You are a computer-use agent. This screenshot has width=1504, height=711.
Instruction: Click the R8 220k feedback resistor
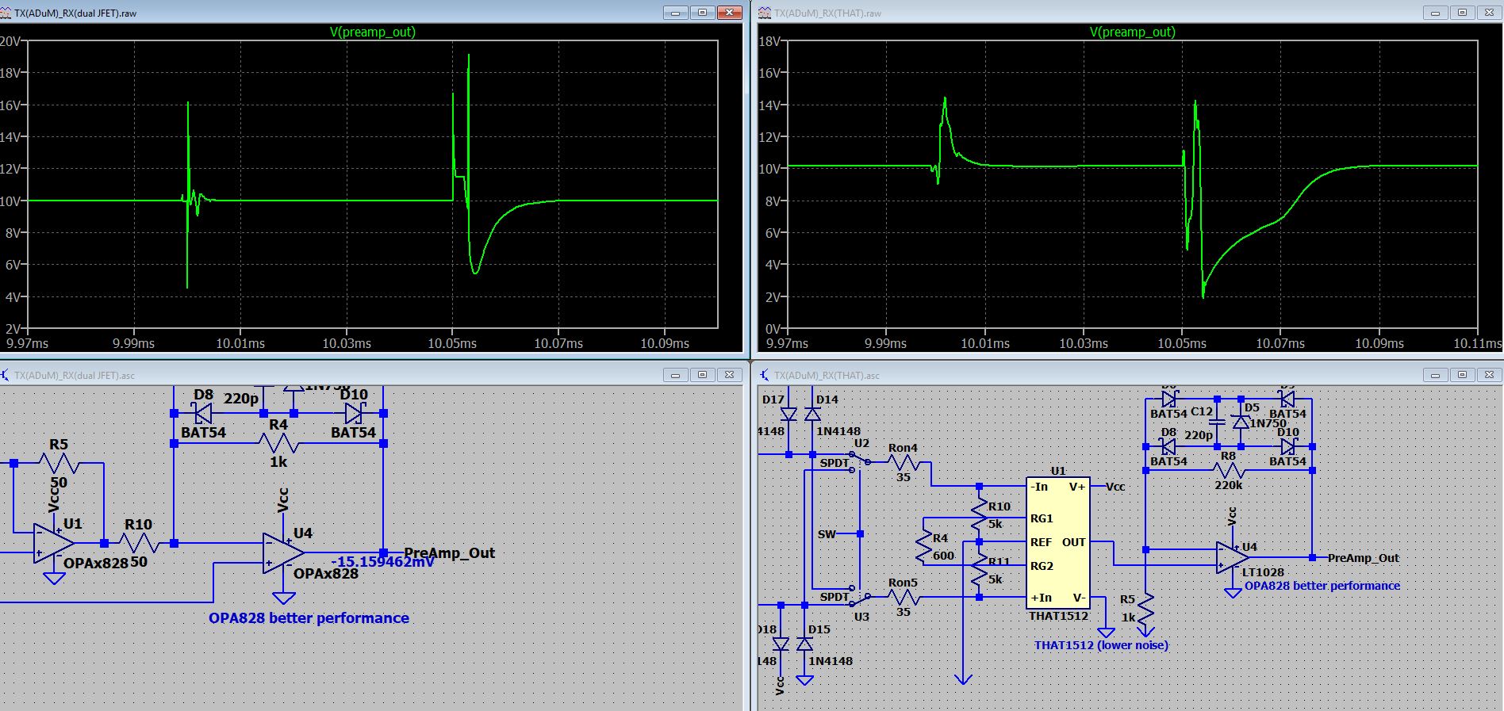point(1228,471)
